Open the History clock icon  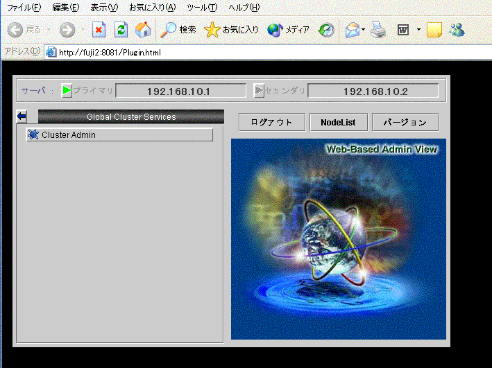(x=326, y=30)
